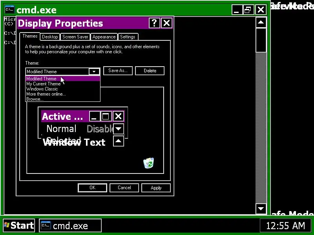The image size is (314, 235).
Task: Open the Screen Saver tab
Action: click(x=75, y=37)
